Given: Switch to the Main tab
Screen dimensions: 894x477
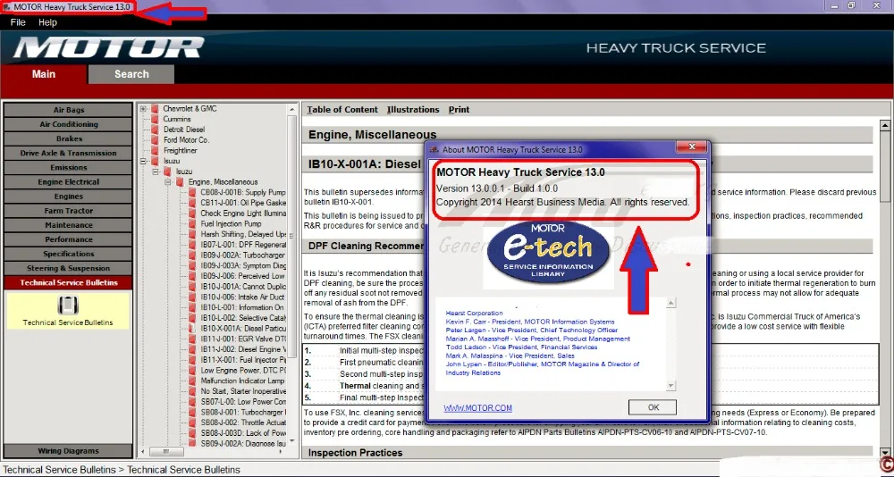Looking at the screenshot, I should [x=43, y=74].
